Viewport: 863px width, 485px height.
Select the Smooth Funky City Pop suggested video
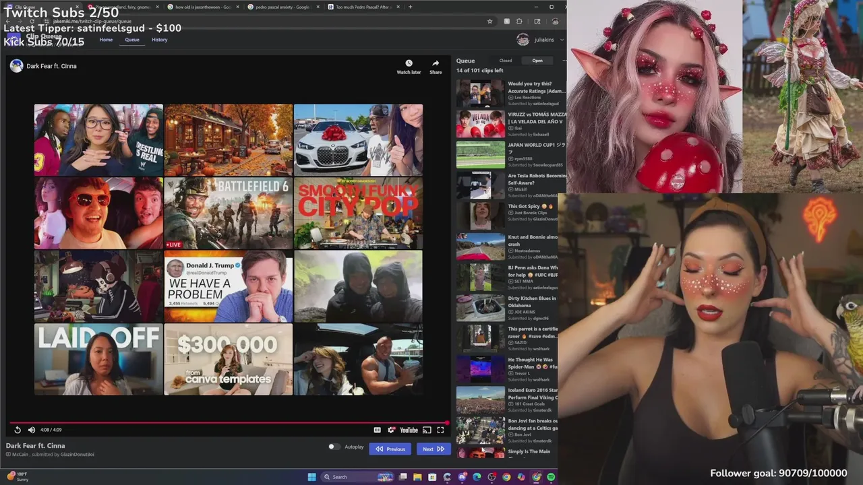tap(359, 214)
